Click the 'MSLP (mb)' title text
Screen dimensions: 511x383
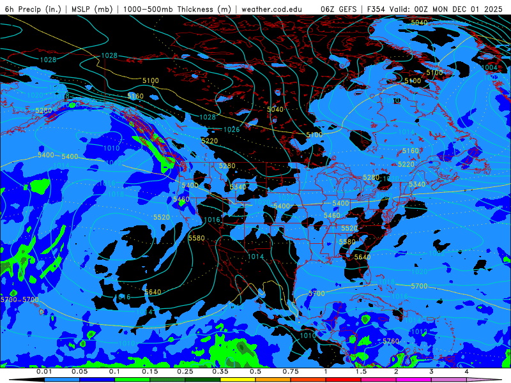tap(92, 9)
